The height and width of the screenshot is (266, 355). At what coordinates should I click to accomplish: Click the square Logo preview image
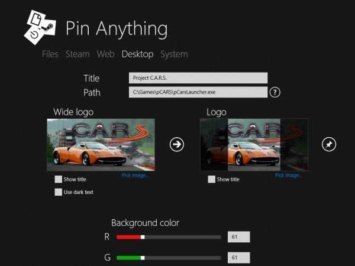coord(254,145)
